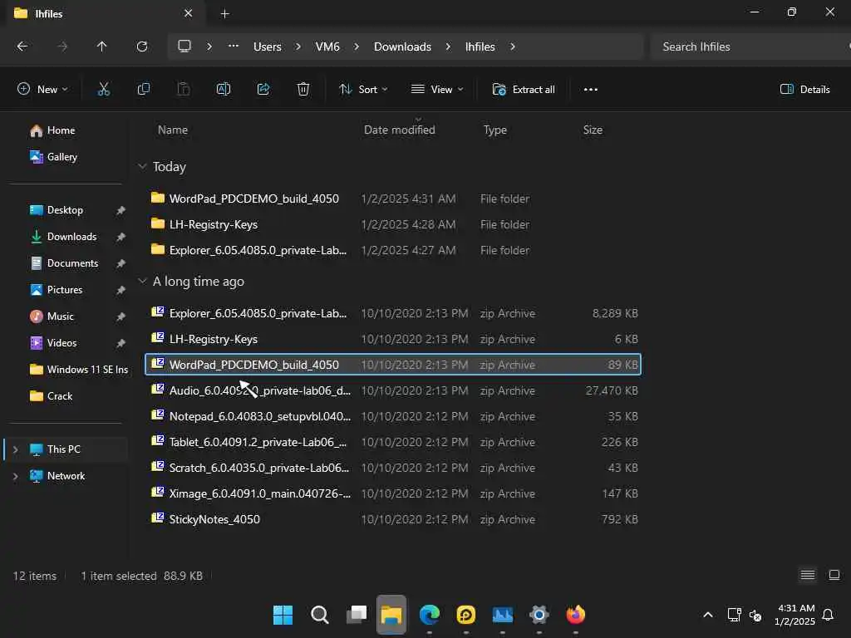
Task: Sort by the Name column header
Action: (173, 130)
